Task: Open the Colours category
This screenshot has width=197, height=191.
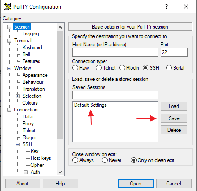Action: (x=30, y=103)
